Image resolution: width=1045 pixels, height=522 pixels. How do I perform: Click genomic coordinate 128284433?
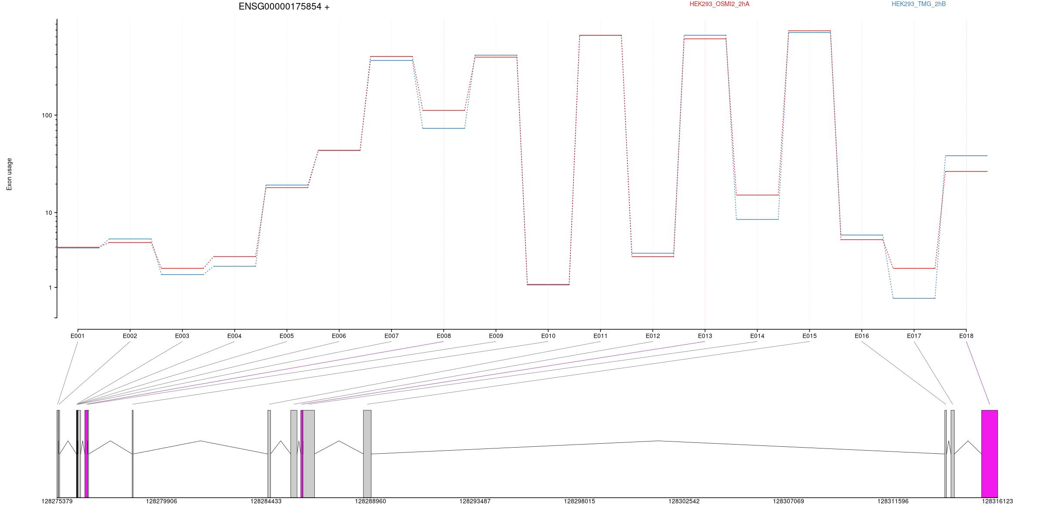coord(266,501)
